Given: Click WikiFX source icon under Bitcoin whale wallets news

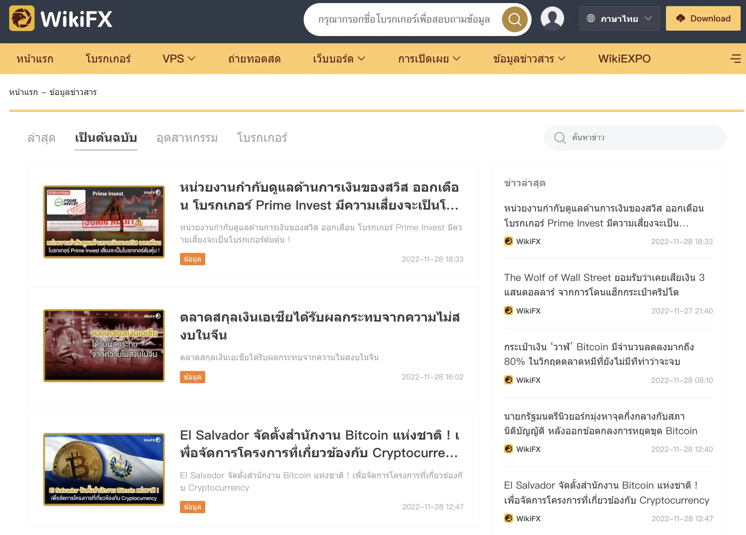Looking at the screenshot, I should [509, 380].
